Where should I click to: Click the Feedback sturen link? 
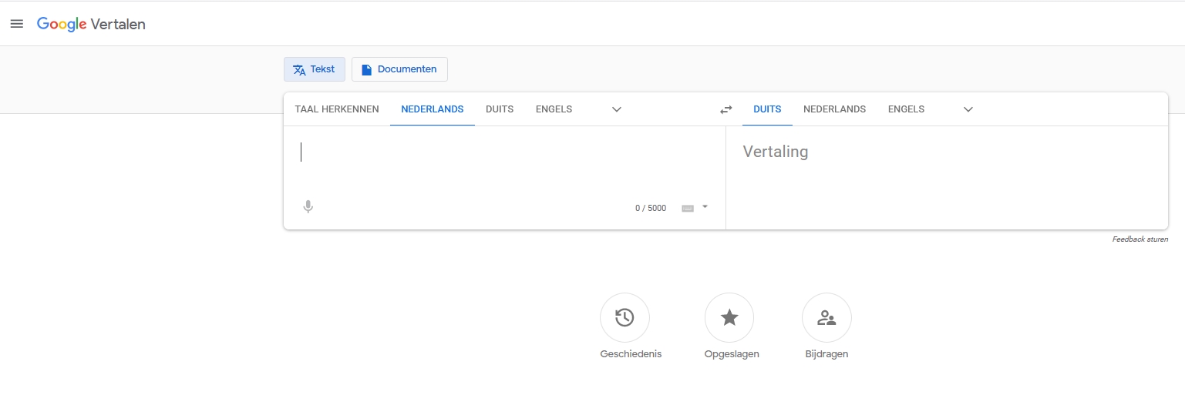coord(1140,239)
